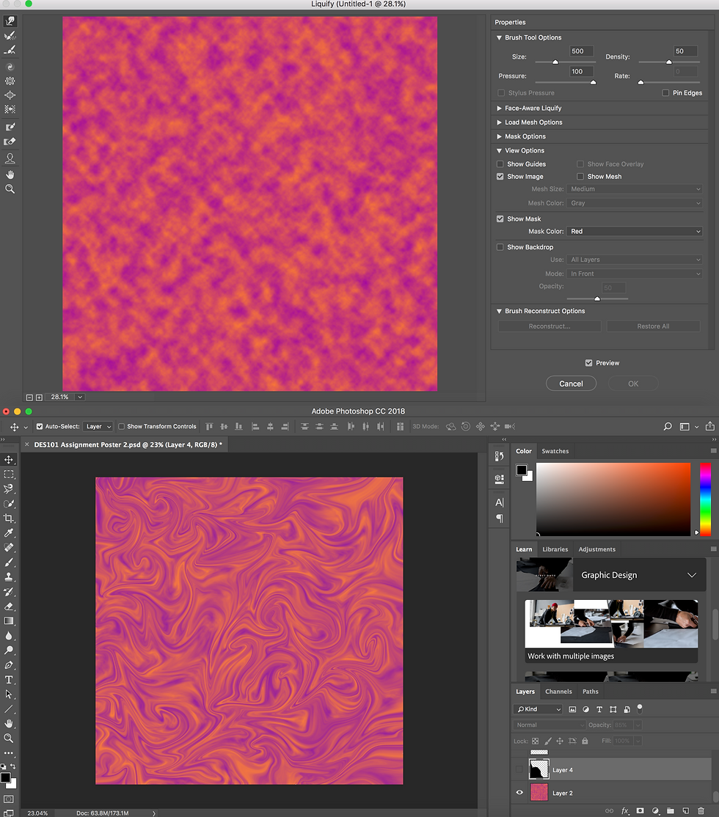719x817 pixels.
Task: Collapse the View Options section
Action: click(x=499, y=150)
